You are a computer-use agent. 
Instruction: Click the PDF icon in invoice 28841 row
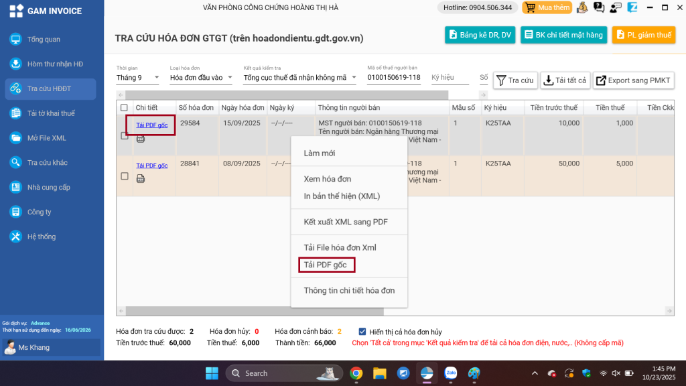141,179
